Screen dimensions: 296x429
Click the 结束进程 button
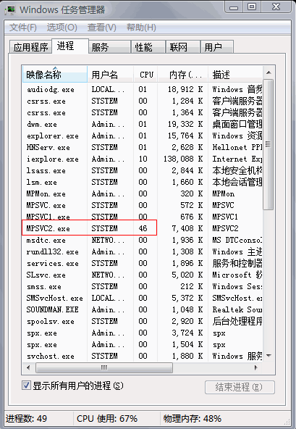click(x=240, y=388)
